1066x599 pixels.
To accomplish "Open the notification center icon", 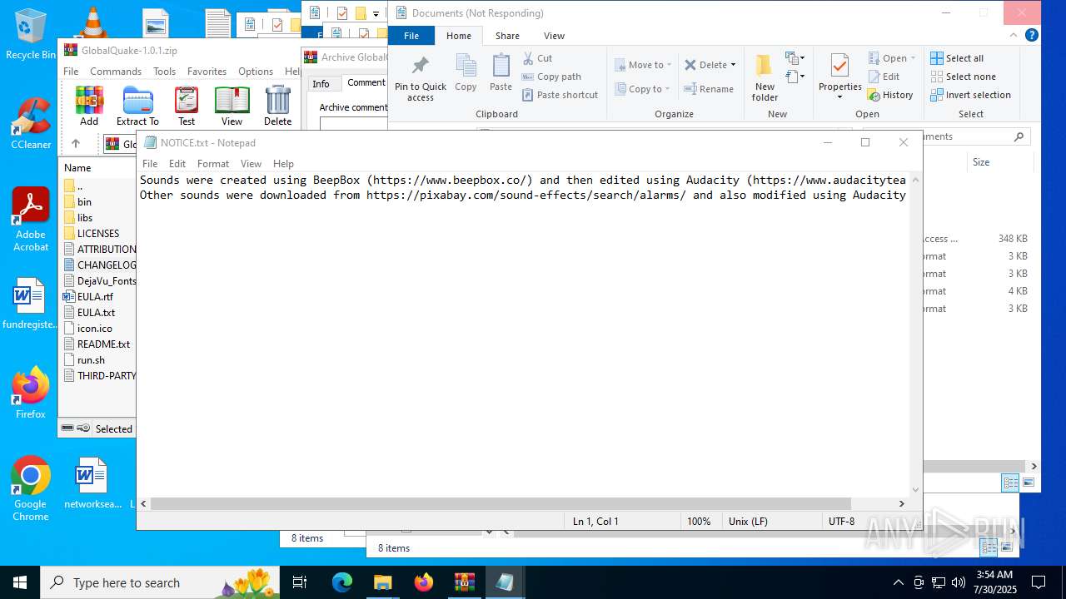I will (1039, 582).
